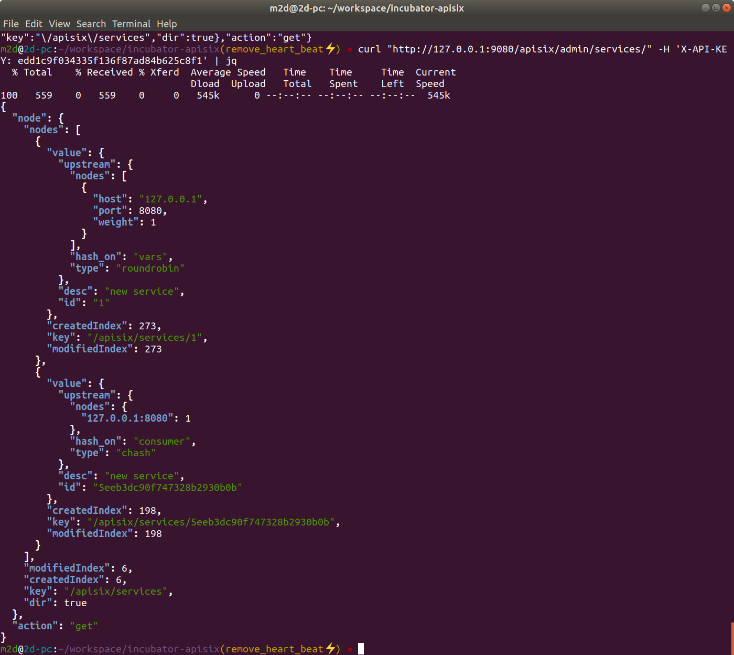The width and height of the screenshot is (734, 655).
Task: Click the "Current" header label
Action: [436, 72]
